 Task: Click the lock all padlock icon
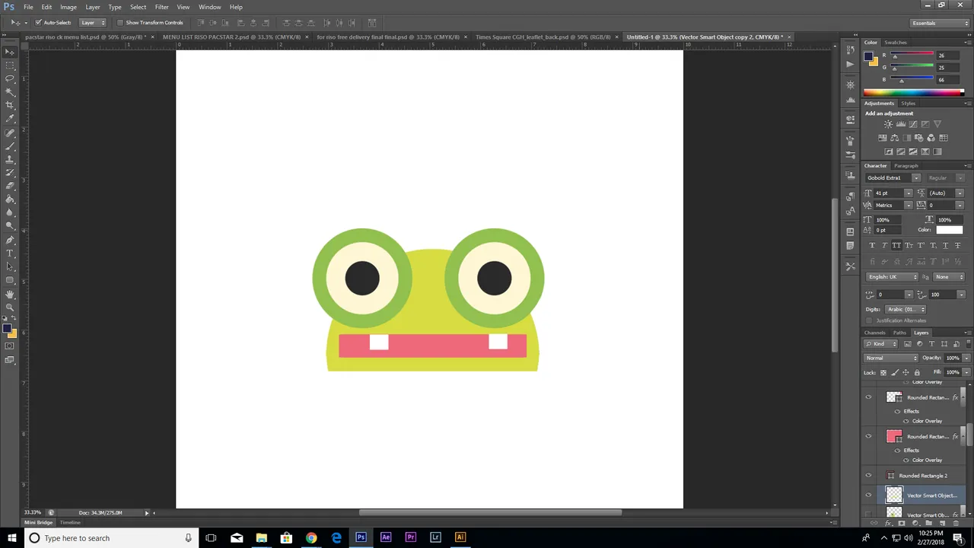917,372
